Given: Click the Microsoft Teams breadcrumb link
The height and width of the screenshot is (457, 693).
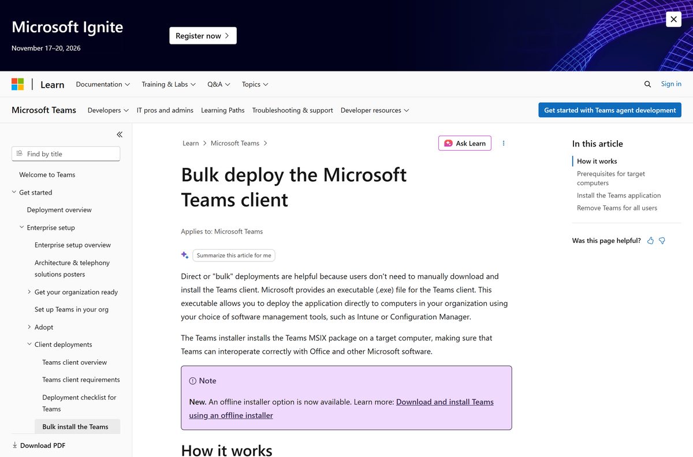Looking at the screenshot, I should (235, 143).
